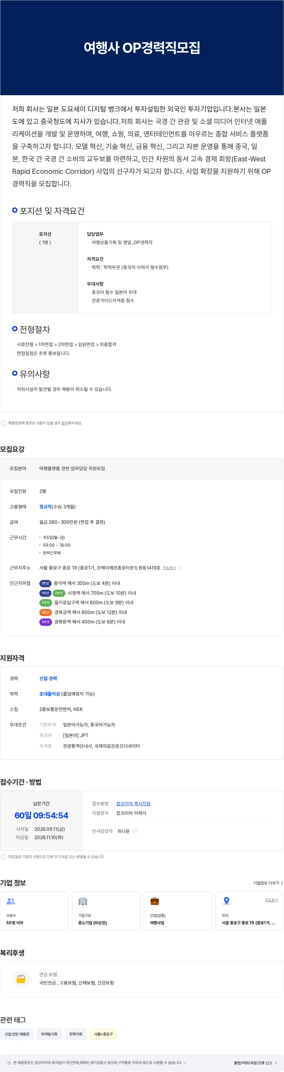This screenshot has width=284, height=1072.
Task: Click the remaining time 60일 09:54:54 counter
Action: (x=41, y=815)
